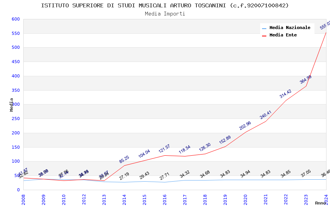
Task: Click the Media Nazionale legend label
Action: (x=290, y=27)
